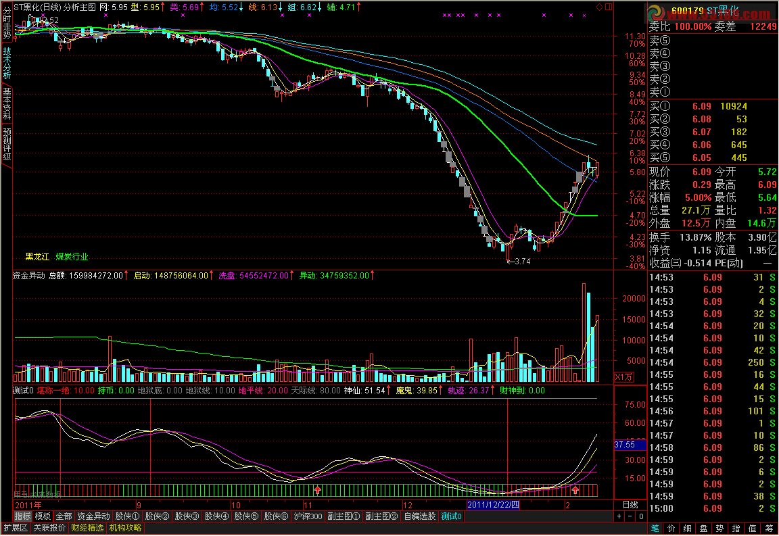
Task: Open the 自编选股 tab
Action: pos(420,516)
